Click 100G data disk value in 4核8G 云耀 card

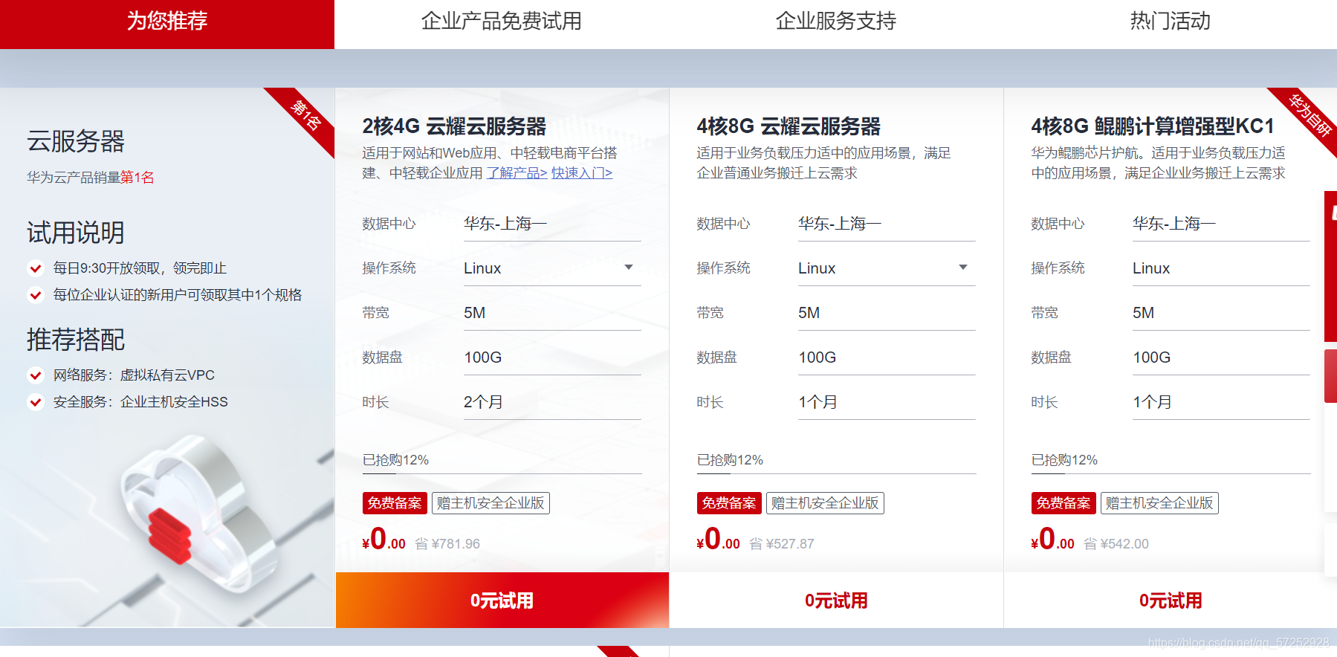click(x=818, y=357)
